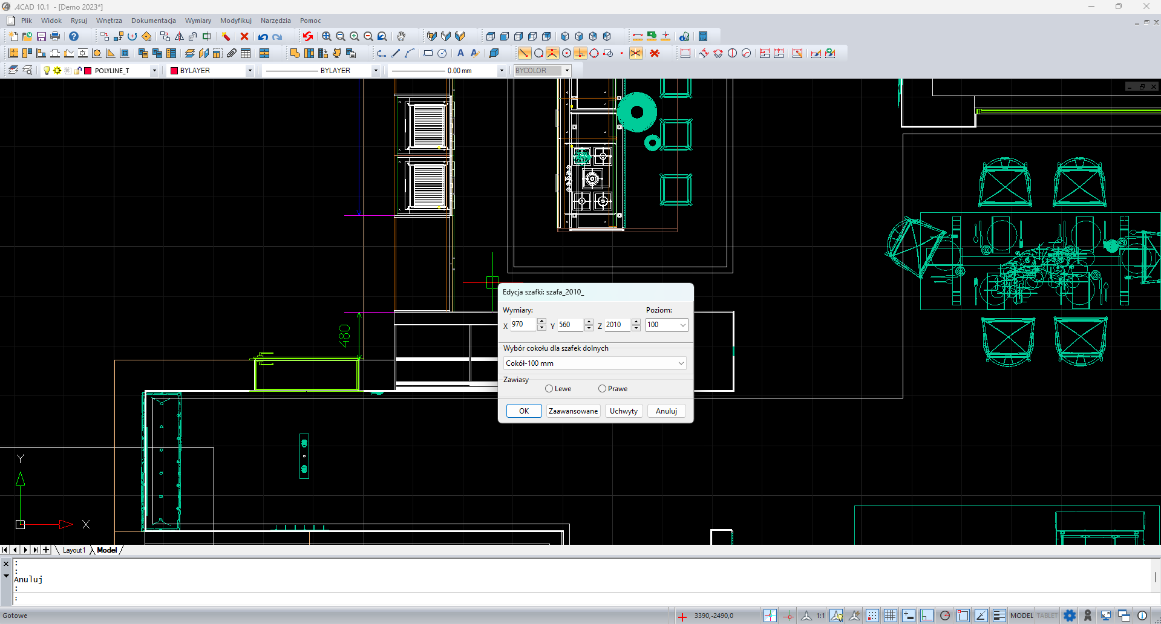Image resolution: width=1161 pixels, height=624 pixels.
Task: Open the Wnętrza menu
Action: (109, 21)
